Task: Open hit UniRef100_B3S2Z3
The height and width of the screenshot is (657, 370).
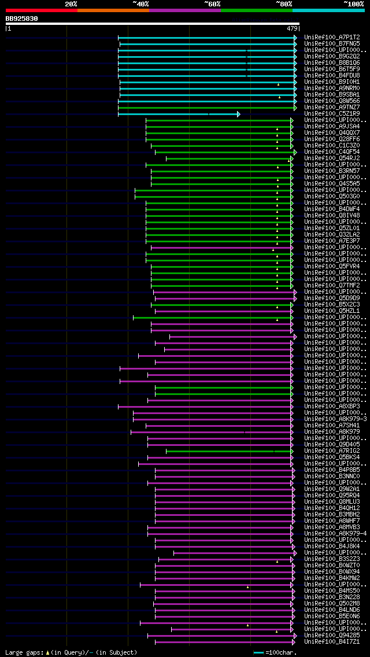Action: coord(332,559)
